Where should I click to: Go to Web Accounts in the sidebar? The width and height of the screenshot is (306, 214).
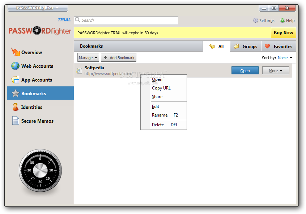pos(40,66)
